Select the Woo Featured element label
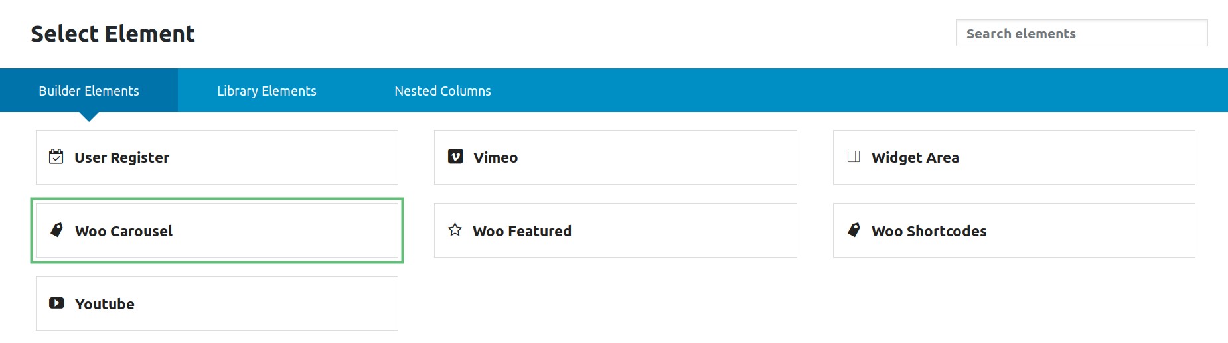The image size is (1228, 343). tap(522, 231)
